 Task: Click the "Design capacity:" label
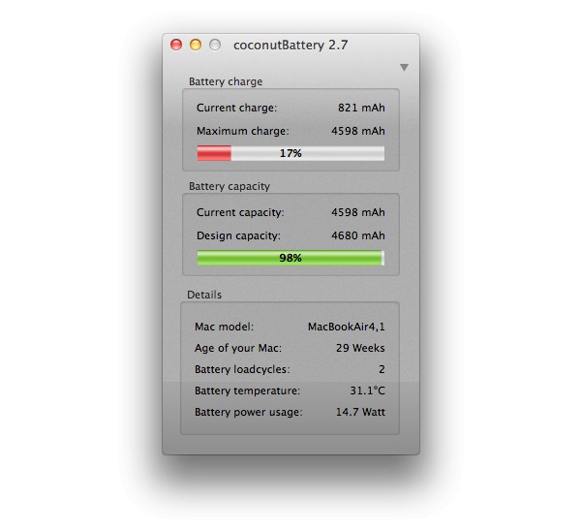(238, 235)
